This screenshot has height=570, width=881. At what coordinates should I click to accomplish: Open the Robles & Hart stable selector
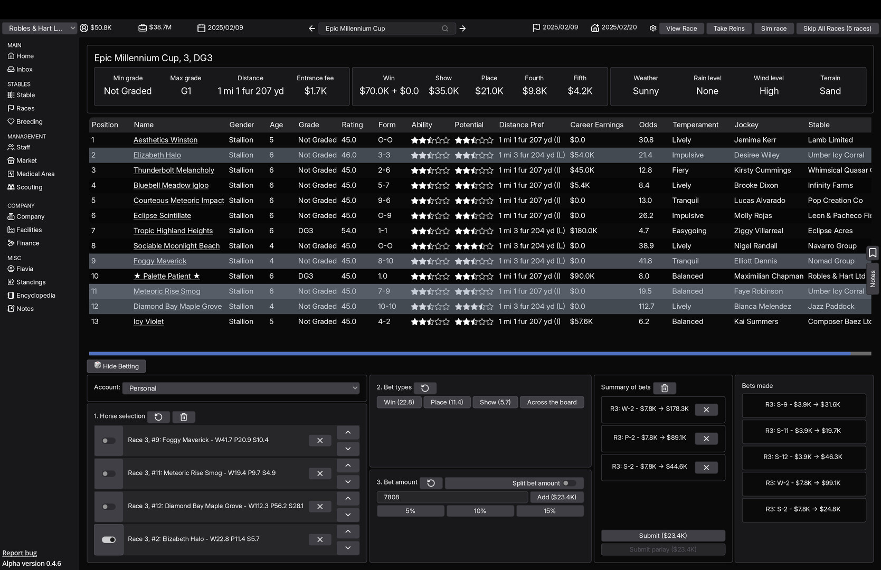[40, 28]
